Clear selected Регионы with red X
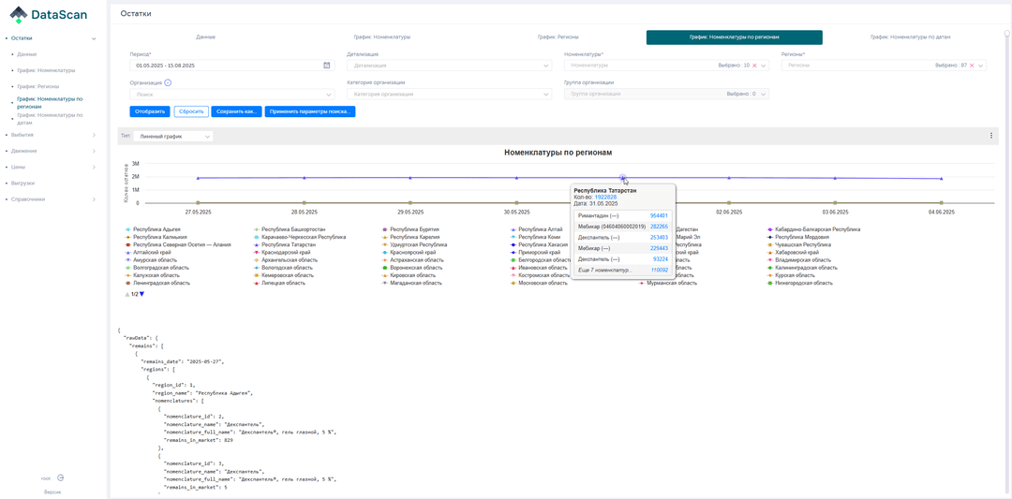This screenshot has width=1012, height=499. (x=972, y=66)
